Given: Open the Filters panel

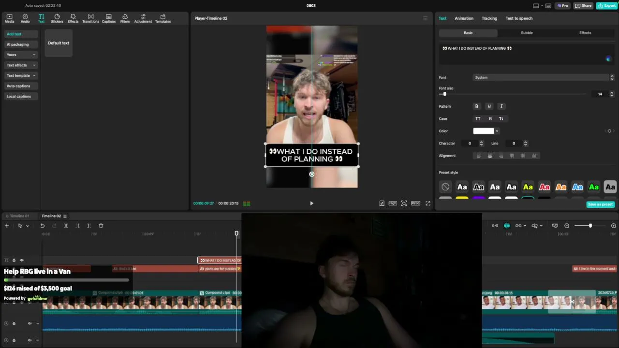Looking at the screenshot, I should pos(125,18).
